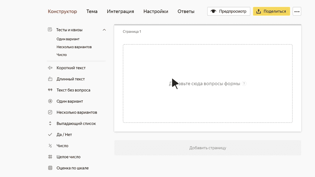Open the three-dots more menu

[x=297, y=12]
